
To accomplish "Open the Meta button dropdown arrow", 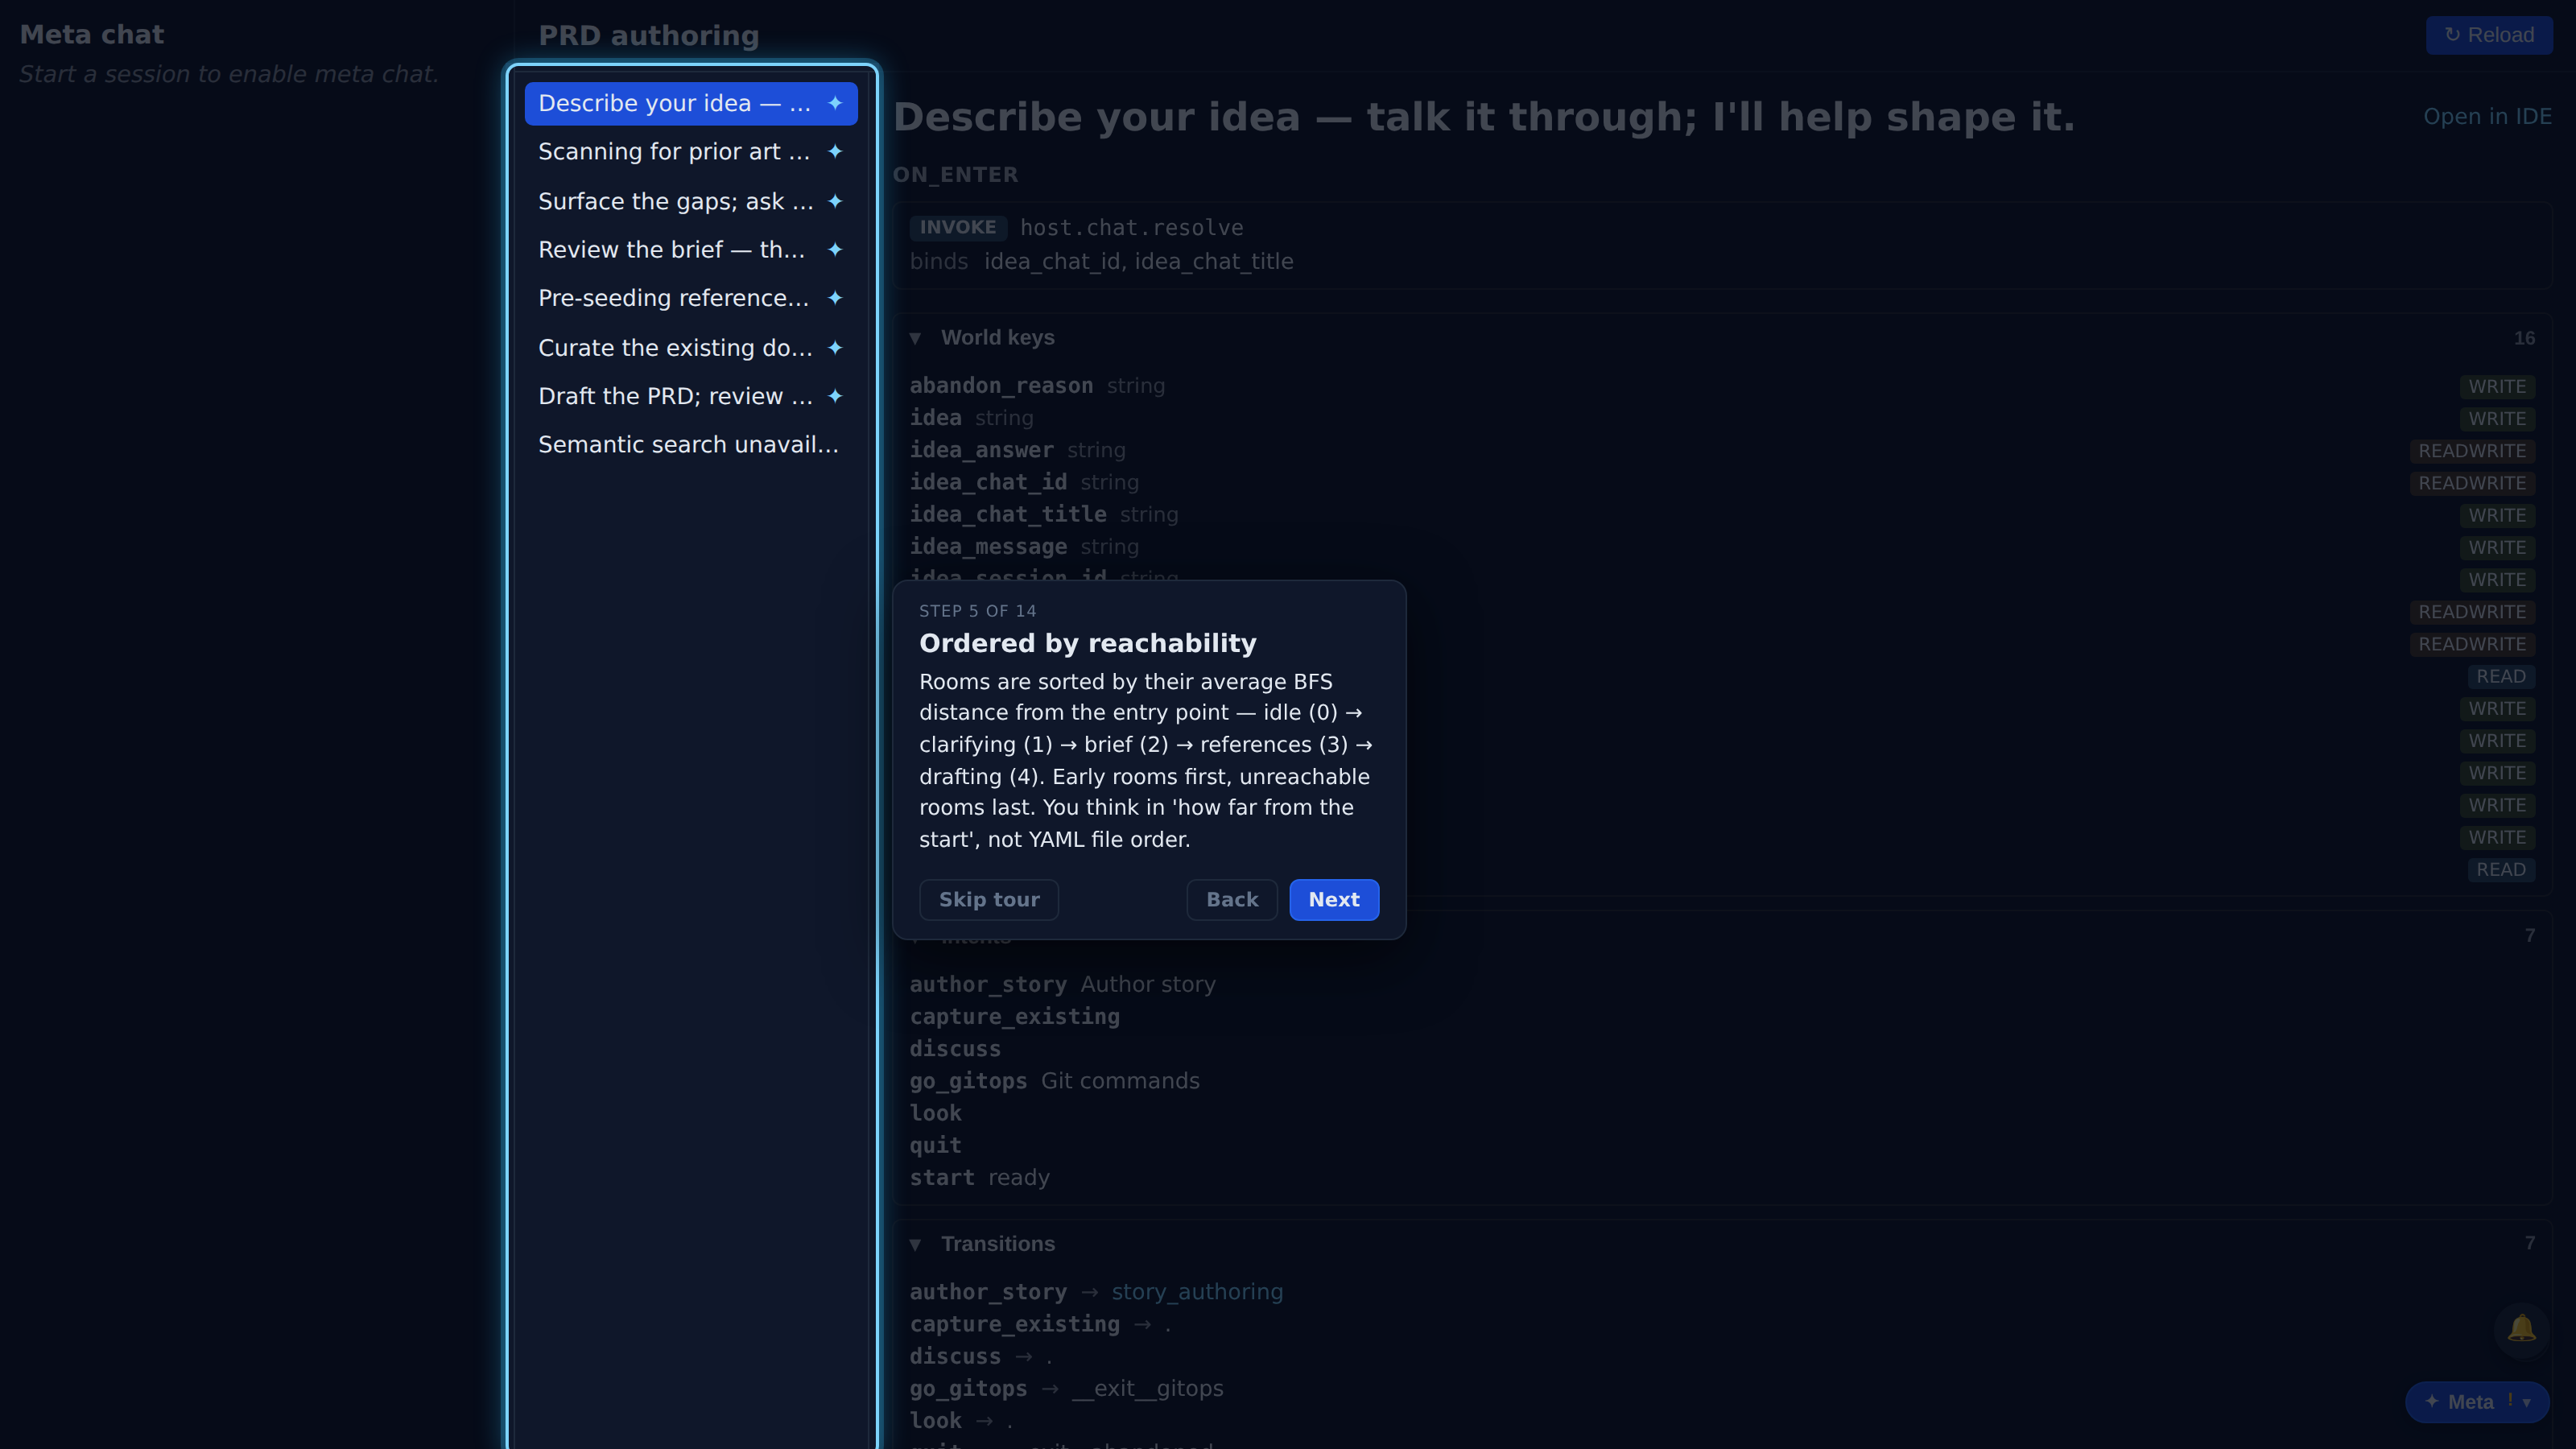I will pos(2527,1402).
